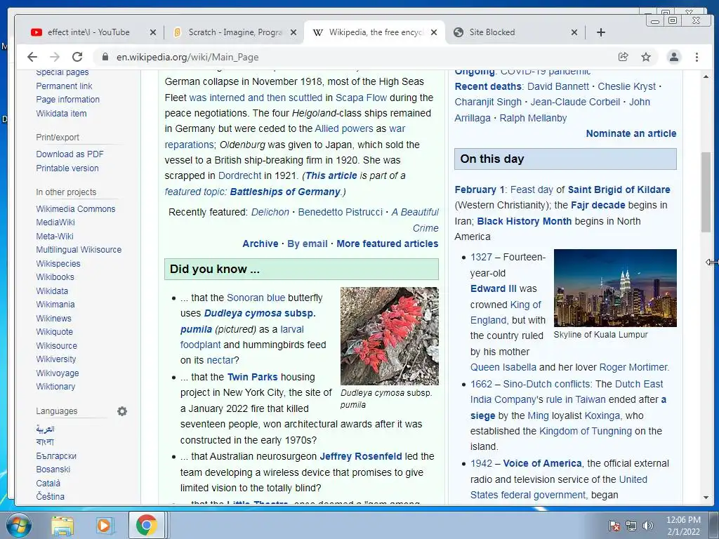
Task: Open the Dudleya cymosa flower image
Action: pyautogui.click(x=389, y=336)
